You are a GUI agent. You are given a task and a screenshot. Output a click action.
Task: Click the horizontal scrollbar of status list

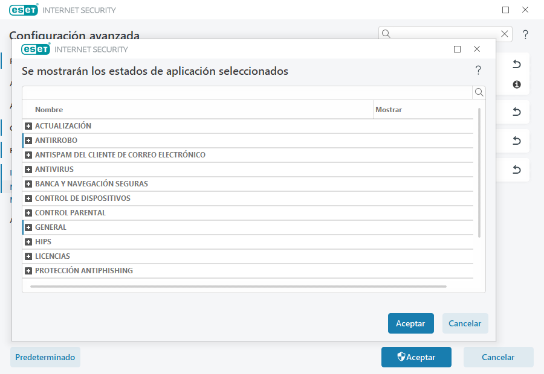tap(238, 287)
